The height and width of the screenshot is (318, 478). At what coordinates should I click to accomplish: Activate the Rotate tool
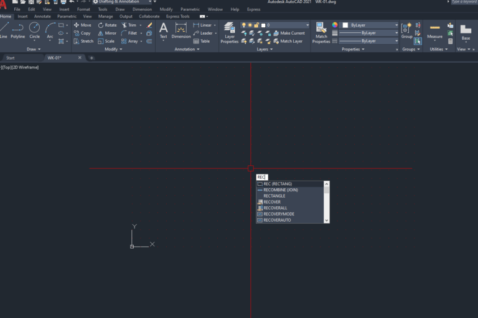pos(107,25)
